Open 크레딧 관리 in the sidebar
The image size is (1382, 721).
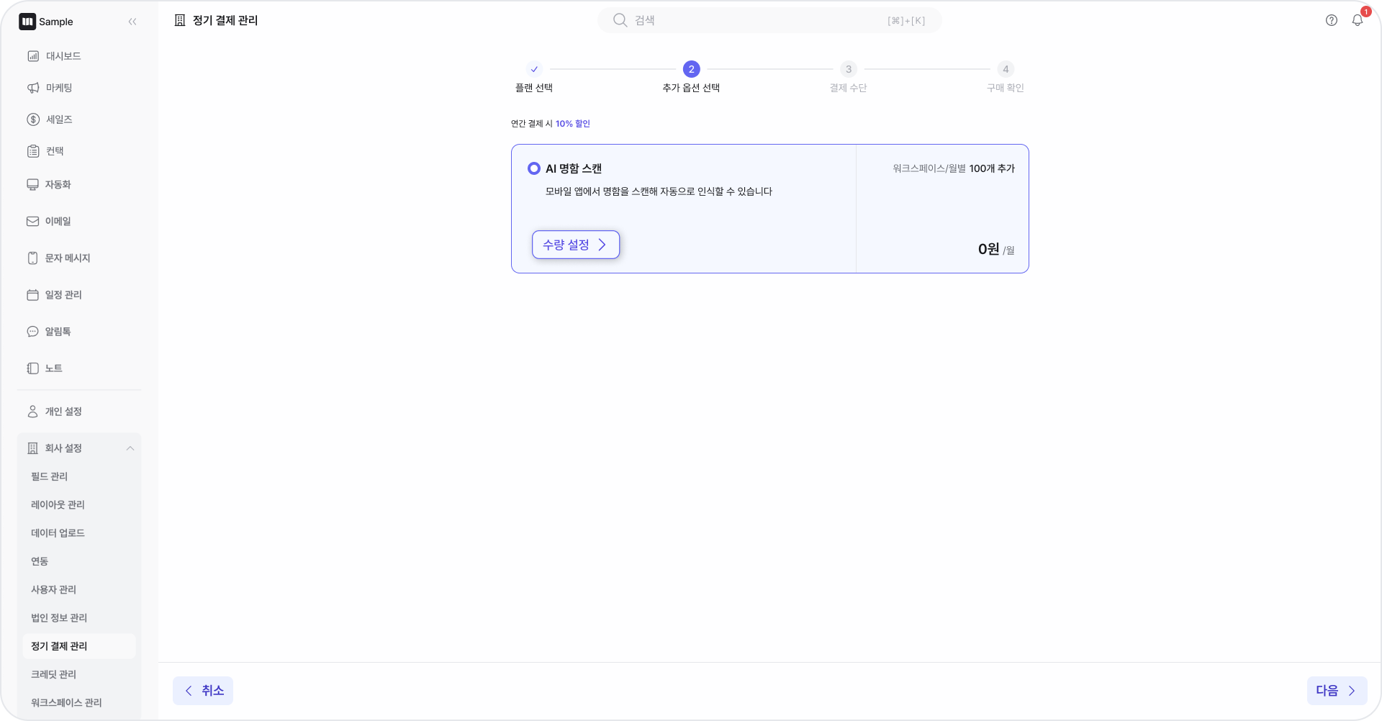coord(53,674)
